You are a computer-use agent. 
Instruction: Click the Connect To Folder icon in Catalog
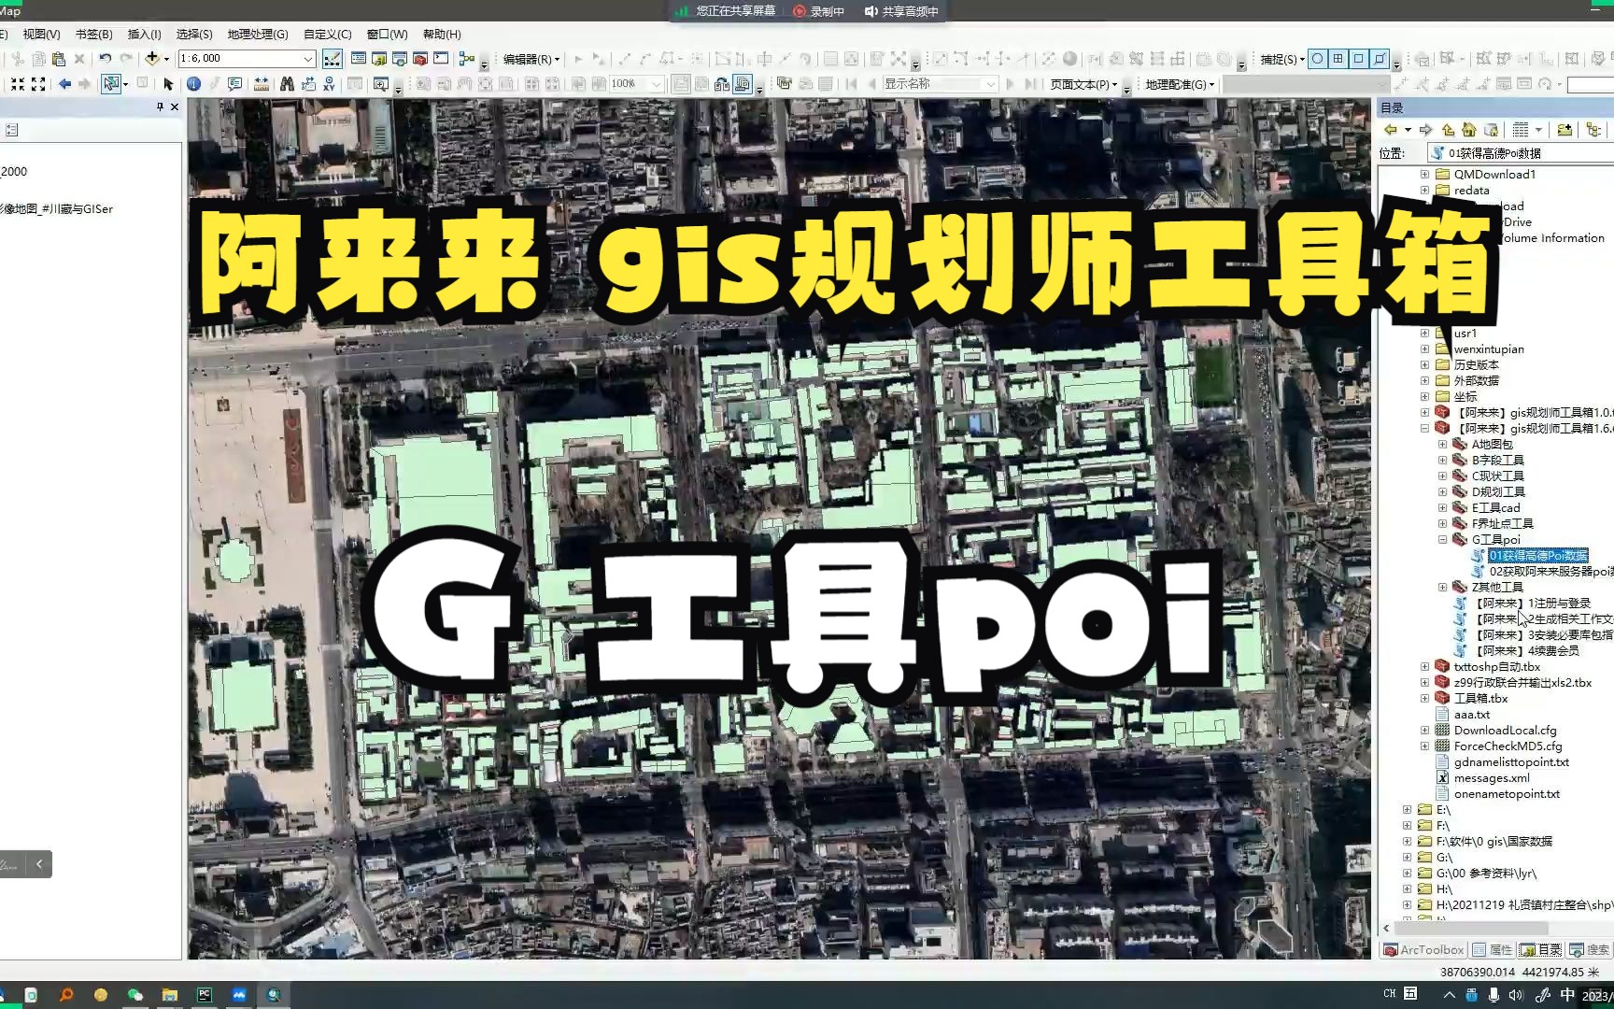[1564, 130]
